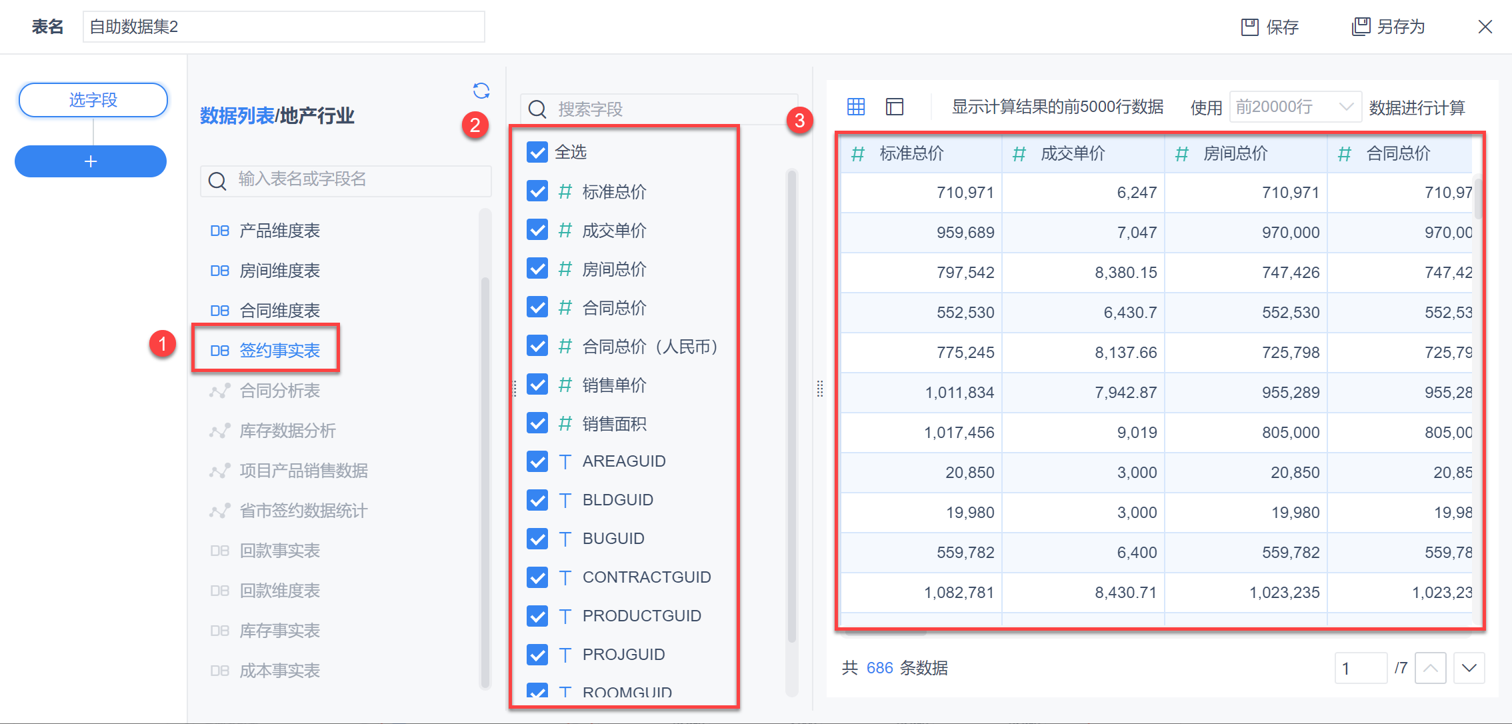Click the blue plus add step button
1512x724 pixels.
pyautogui.click(x=91, y=161)
